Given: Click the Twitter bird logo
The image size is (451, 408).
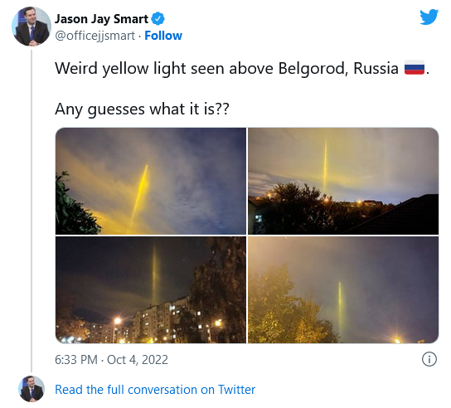Looking at the screenshot, I should coord(429,17).
